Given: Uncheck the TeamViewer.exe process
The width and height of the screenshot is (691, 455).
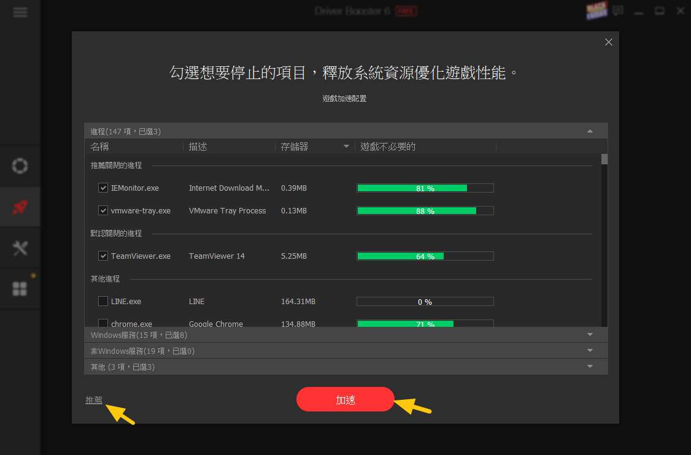Looking at the screenshot, I should pyautogui.click(x=103, y=256).
